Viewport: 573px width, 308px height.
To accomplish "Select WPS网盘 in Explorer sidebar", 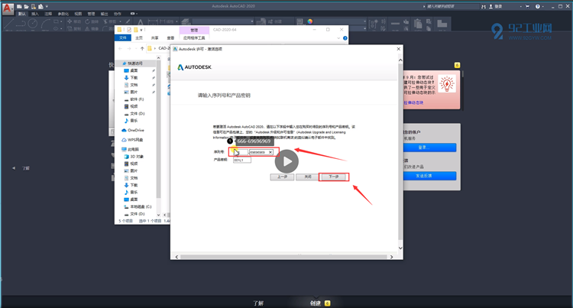I will [132, 140].
